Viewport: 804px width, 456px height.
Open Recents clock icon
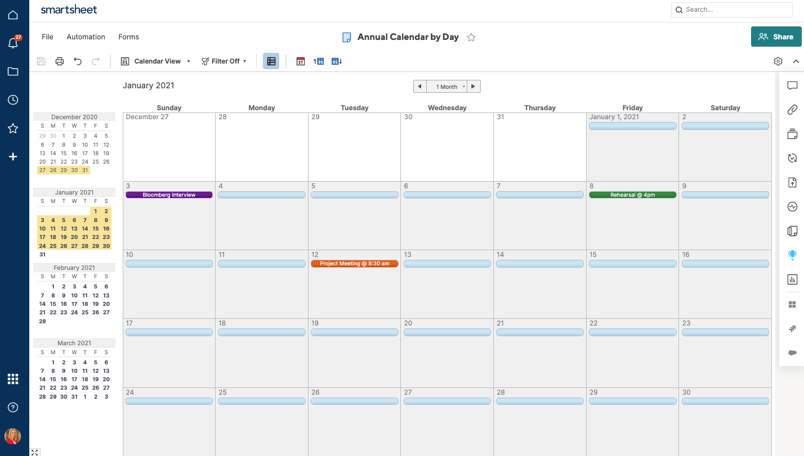13,100
